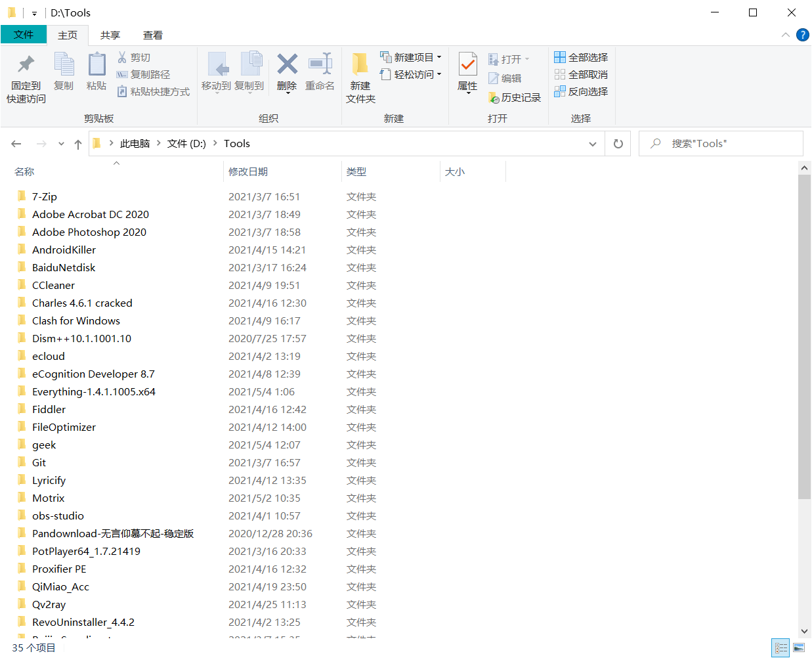Screen dimensions: 812x658
Task: Go up one level with up arrow
Action: tap(78, 144)
